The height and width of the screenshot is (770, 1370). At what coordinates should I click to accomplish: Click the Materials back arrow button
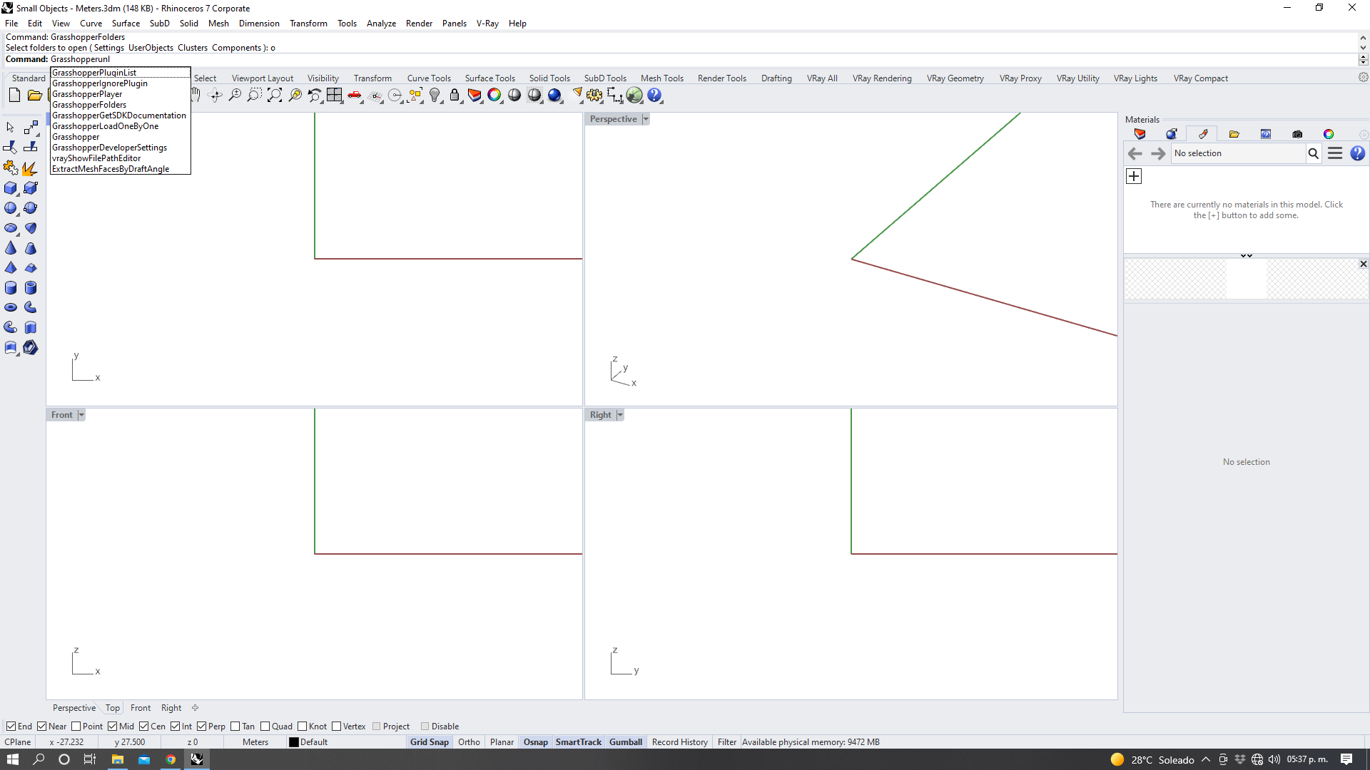coord(1135,153)
